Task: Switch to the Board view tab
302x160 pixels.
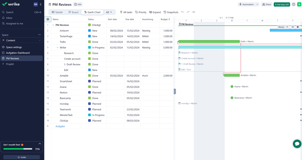Action: click(73, 12)
